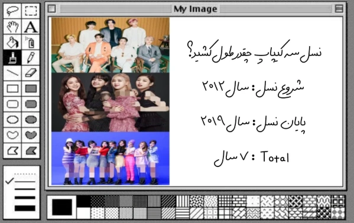Screen dimensions: 354x223
Task: Click the seven-member boy group photo
Action: coord(111,45)
